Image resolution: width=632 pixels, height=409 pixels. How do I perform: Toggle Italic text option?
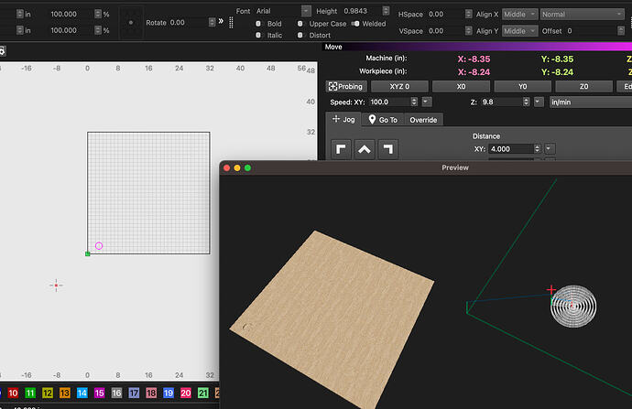coord(258,35)
